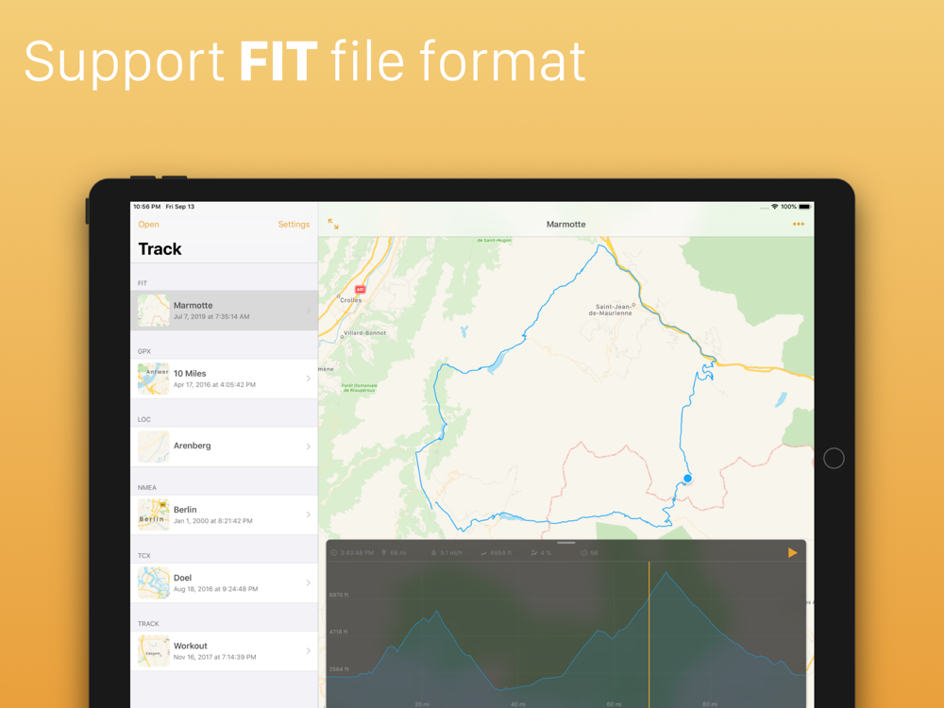The image size is (944, 708).
Task: Select the 10 Miles GPX track
Action: pos(224,379)
